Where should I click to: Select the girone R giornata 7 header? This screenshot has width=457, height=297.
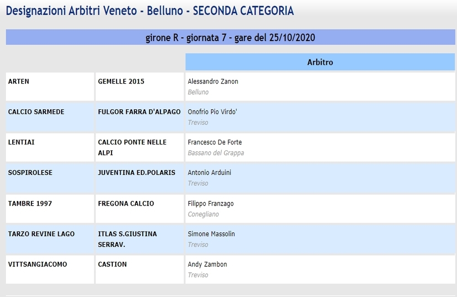tap(230, 37)
